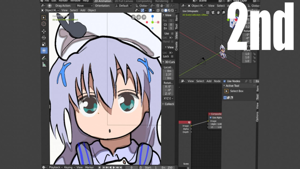Open the Orientation Default dropdown

[123, 6]
